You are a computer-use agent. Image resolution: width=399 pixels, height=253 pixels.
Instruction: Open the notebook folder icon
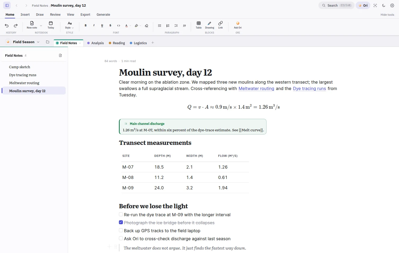pos(48,42)
